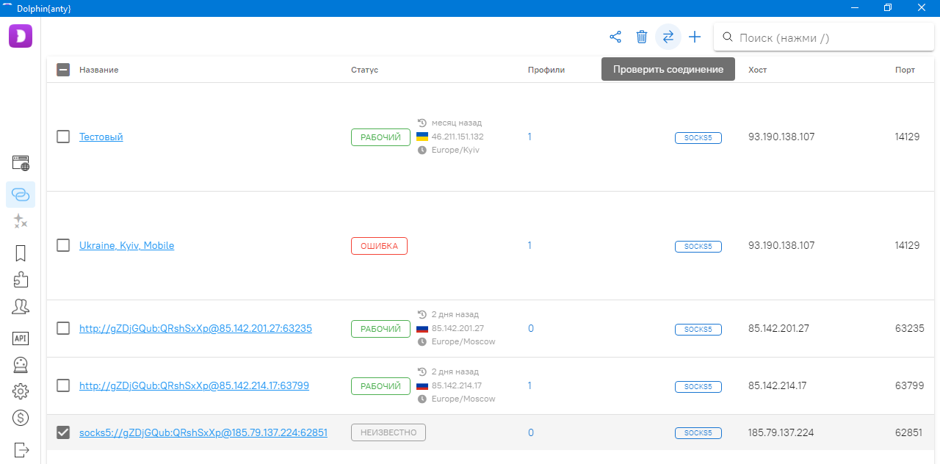Open the billing dollar icon
This screenshot has width=940, height=464.
[21, 418]
